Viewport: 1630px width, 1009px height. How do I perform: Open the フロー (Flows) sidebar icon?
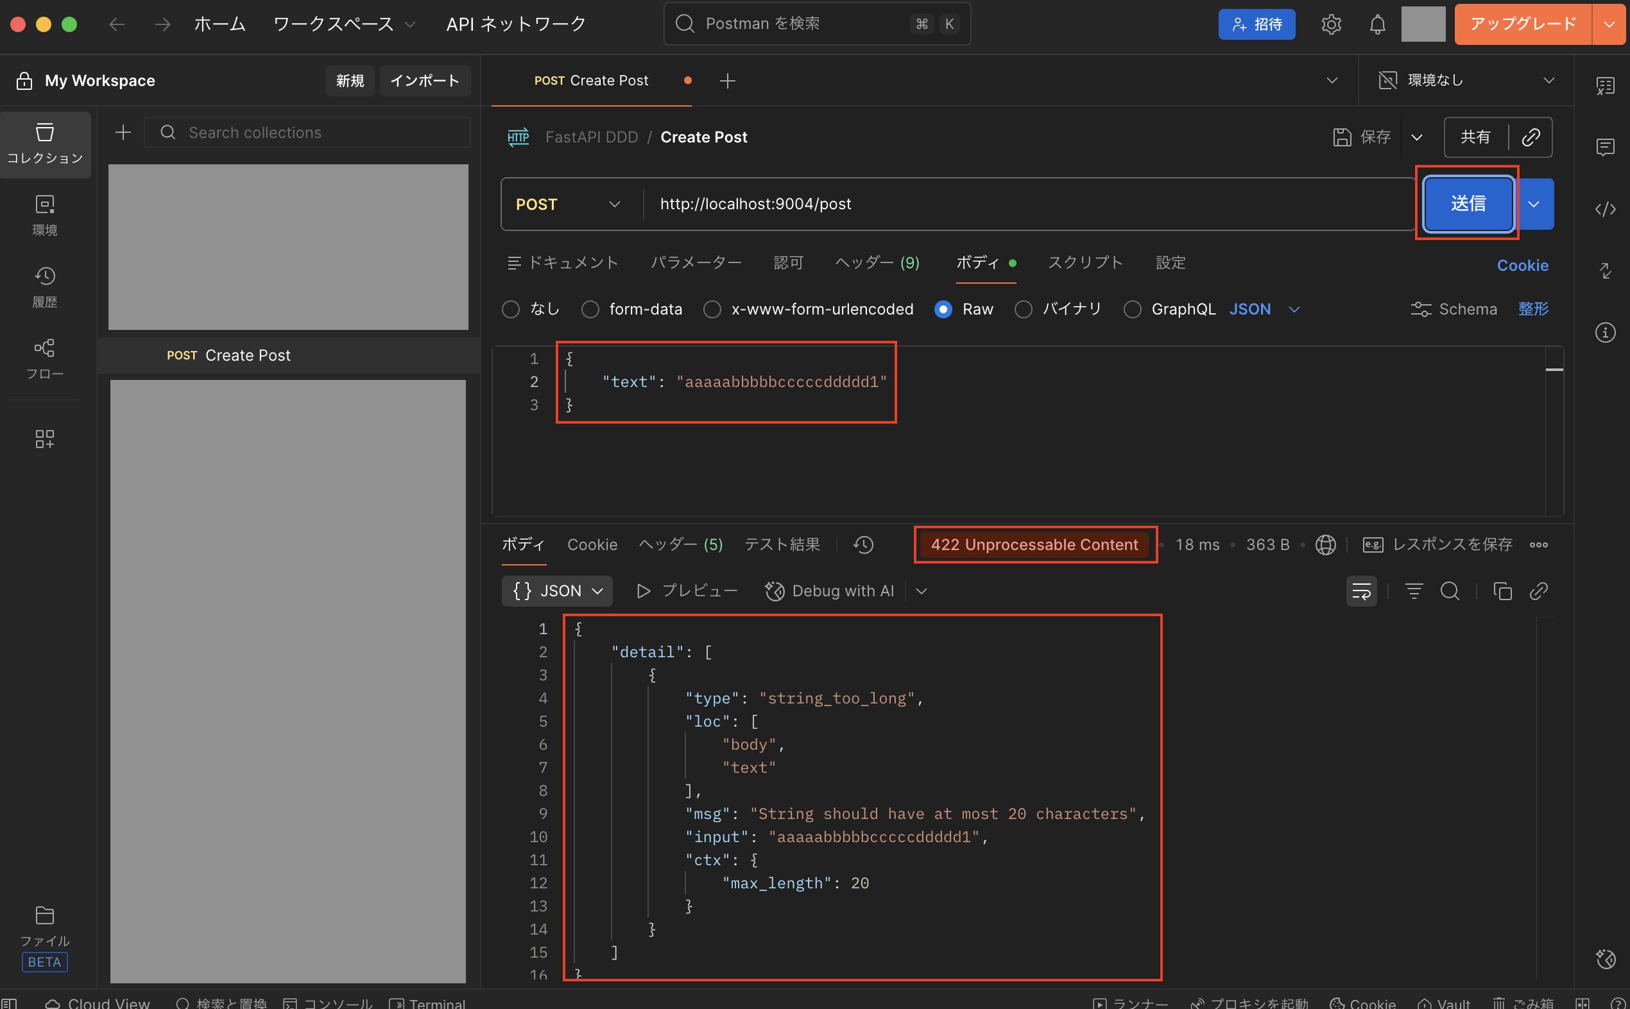tap(45, 358)
